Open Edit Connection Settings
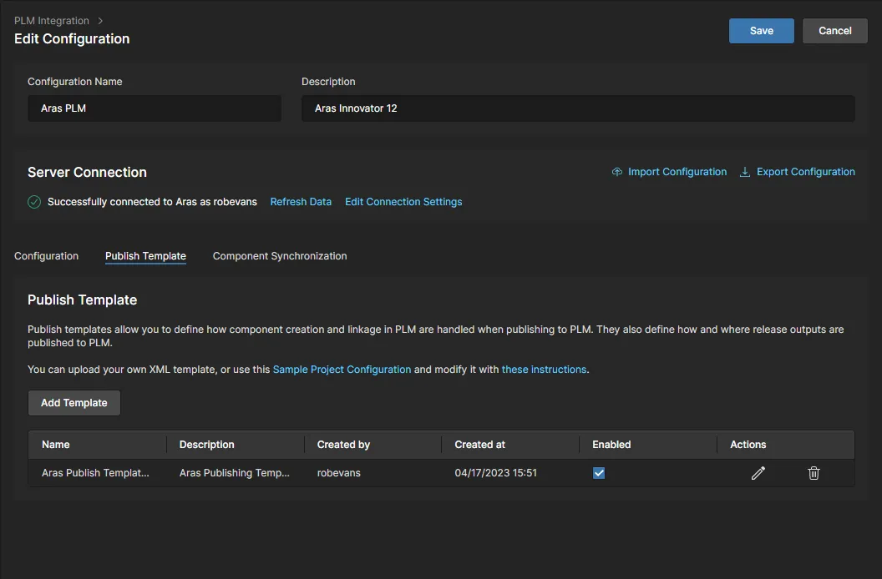882x579 pixels. pos(403,202)
